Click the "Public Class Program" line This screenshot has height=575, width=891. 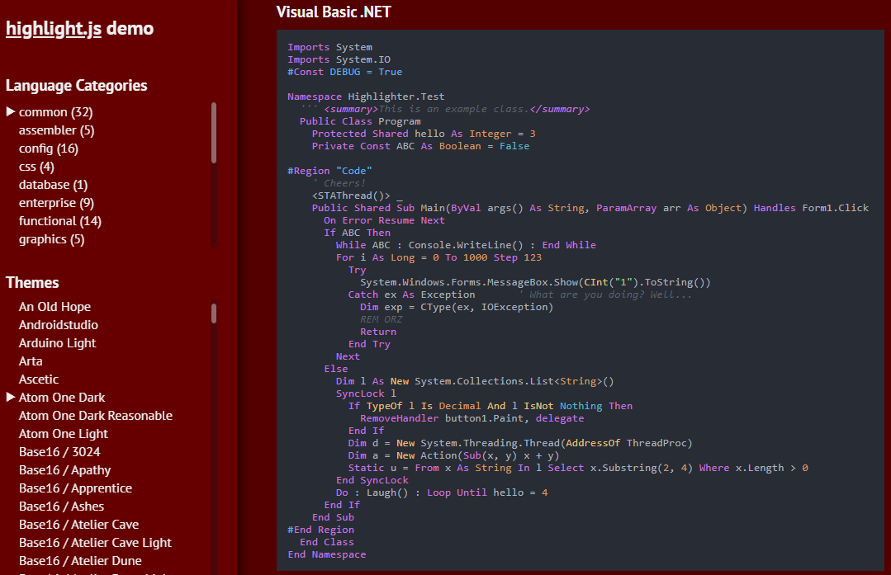(x=360, y=121)
